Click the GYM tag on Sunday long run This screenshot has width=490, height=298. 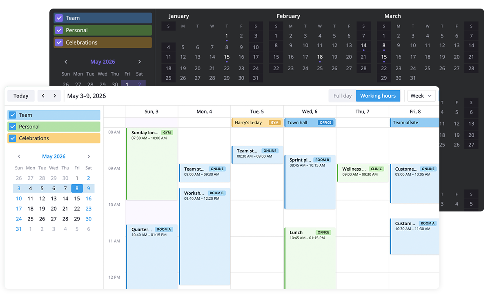pos(167,133)
